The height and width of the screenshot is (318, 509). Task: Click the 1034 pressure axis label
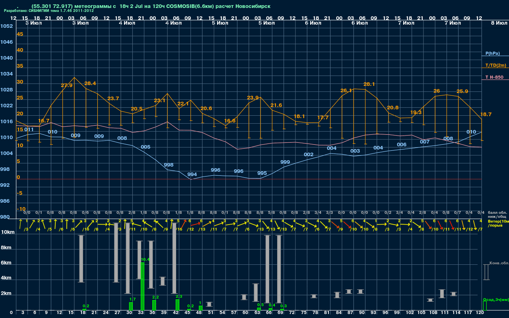point(7,74)
